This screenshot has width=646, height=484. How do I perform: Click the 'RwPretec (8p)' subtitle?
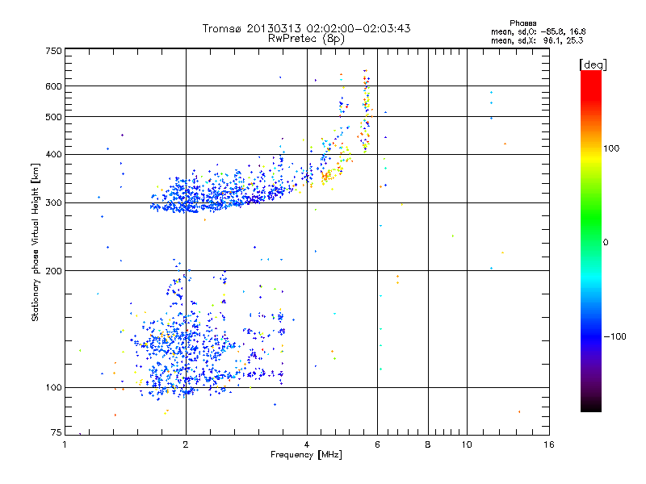(x=306, y=39)
